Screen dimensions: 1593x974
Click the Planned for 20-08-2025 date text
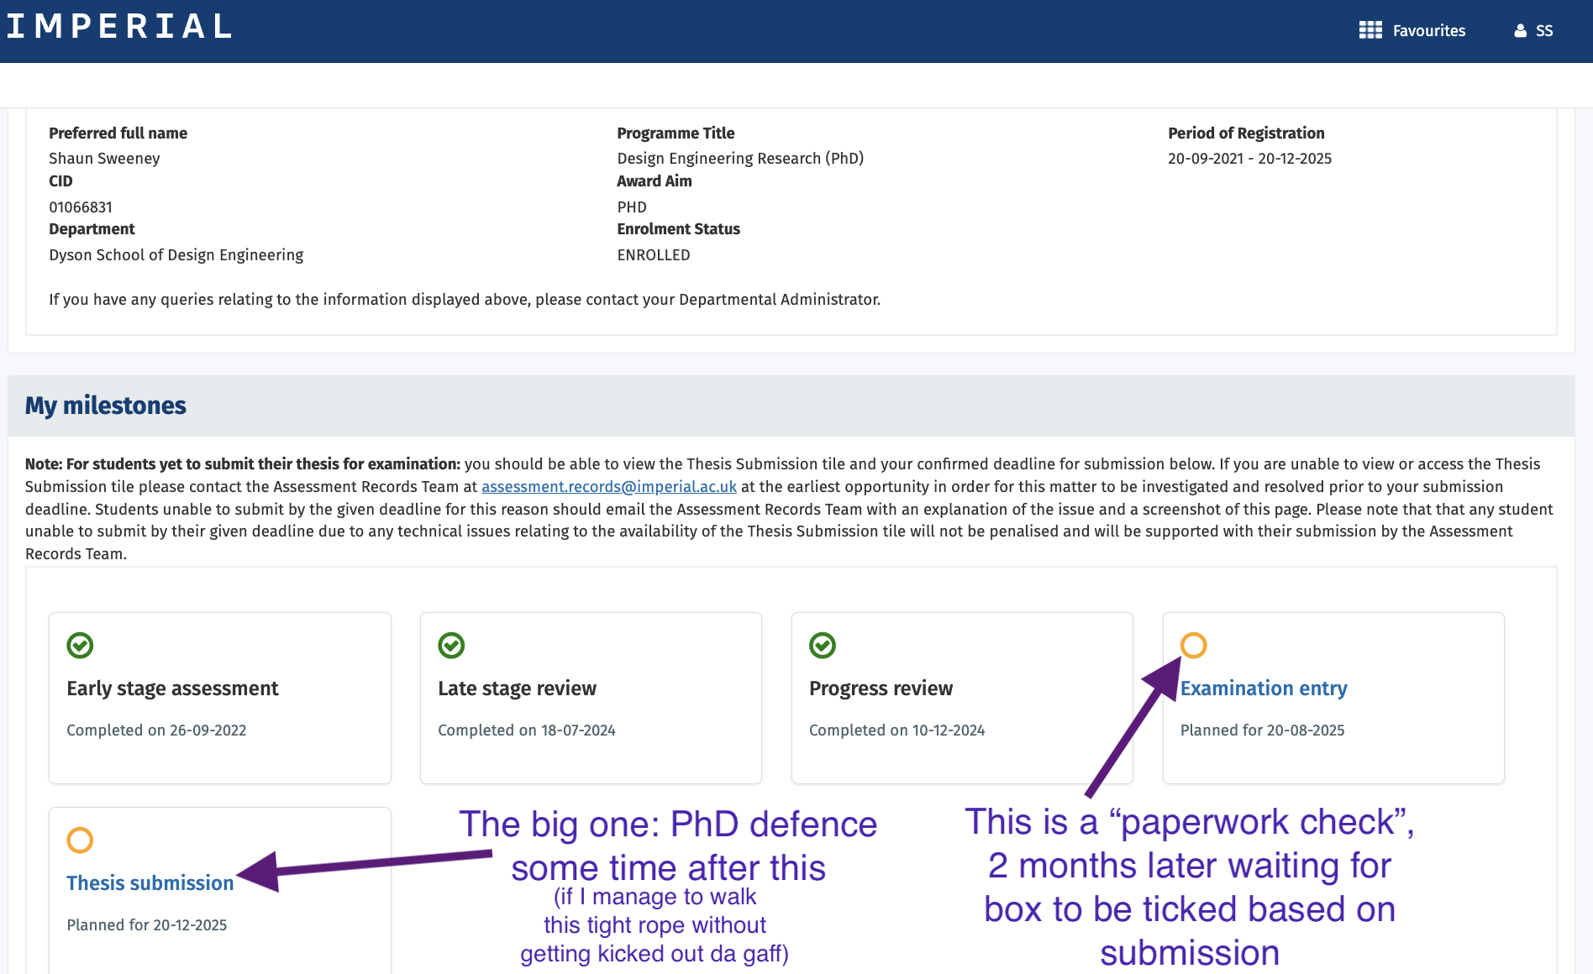[1262, 730]
